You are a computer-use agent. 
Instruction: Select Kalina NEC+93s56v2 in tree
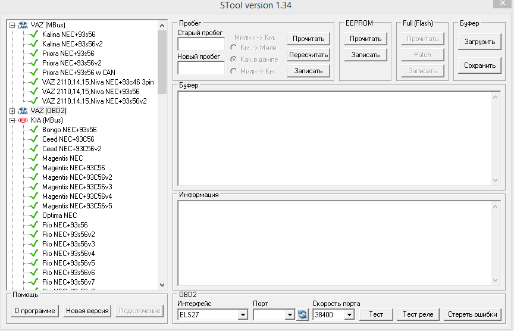72,44
